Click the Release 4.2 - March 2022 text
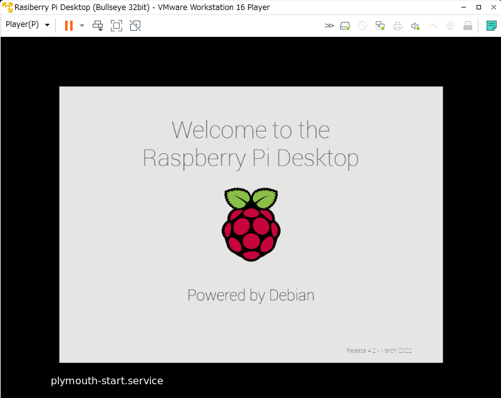501x398 pixels. 379,350
